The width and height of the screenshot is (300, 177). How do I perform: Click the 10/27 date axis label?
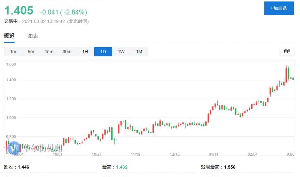pos(97,154)
